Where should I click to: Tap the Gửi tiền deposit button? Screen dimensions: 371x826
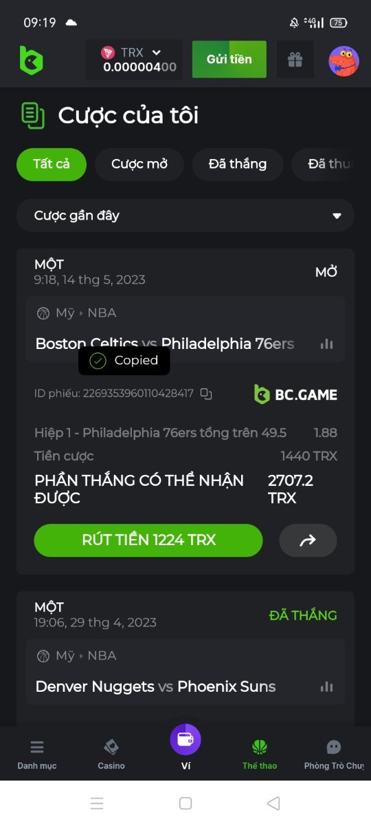[x=229, y=59]
